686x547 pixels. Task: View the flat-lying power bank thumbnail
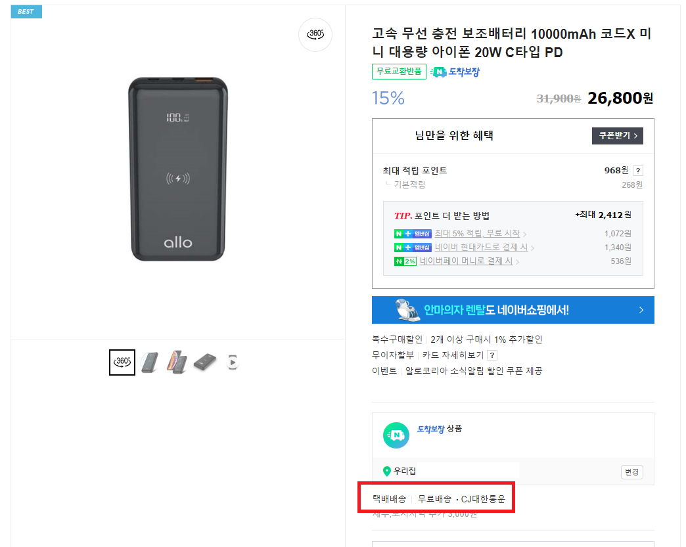[205, 362]
